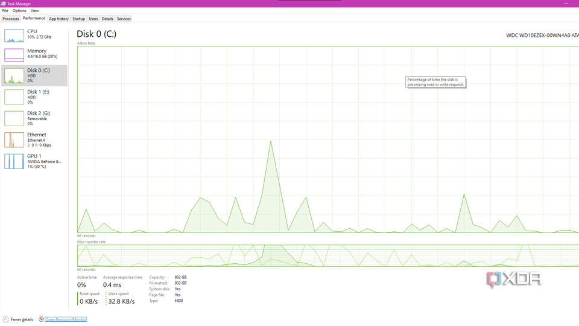Screen dimensions: 579x326
Task: Click the Write speed 32.8 KB/s value
Action: coord(121,301)
